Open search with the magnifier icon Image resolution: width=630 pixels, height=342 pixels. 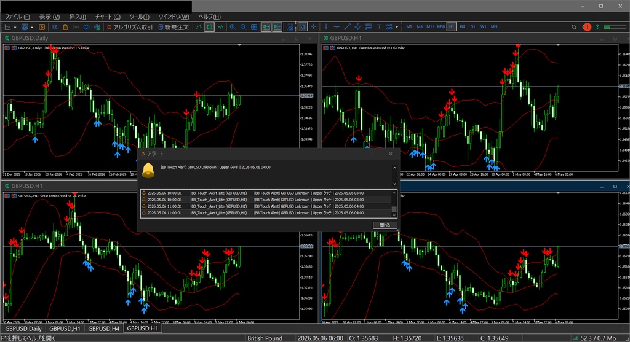(x=574, y=27)
